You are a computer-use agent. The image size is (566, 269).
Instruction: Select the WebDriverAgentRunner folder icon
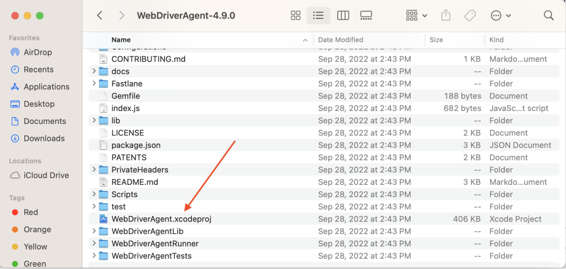[103, 243]
